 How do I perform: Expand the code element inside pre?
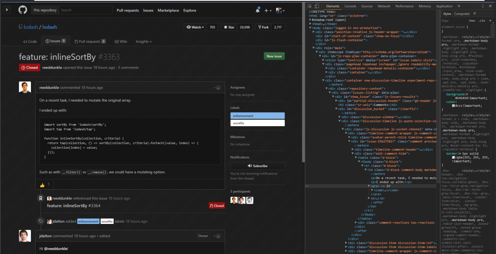(x=372, y=190)
